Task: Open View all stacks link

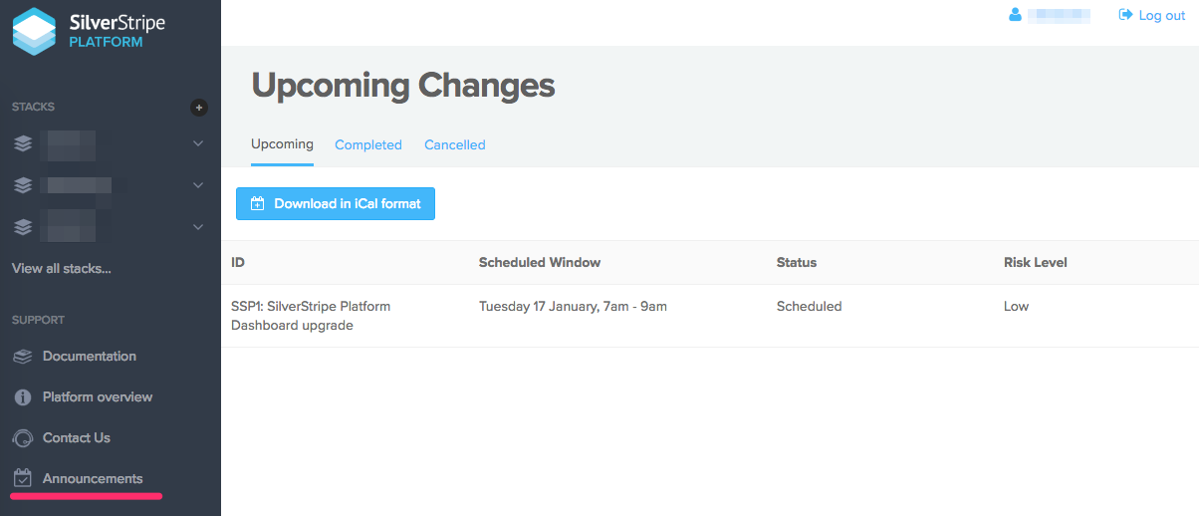Action: (62, 268)
